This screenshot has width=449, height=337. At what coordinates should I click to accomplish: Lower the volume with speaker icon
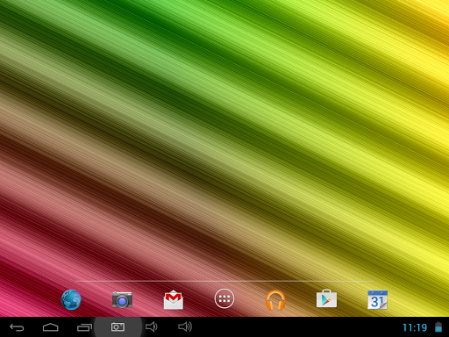tap(152, 326)
